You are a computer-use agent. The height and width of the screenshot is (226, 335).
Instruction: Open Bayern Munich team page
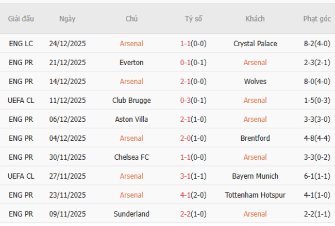coord(255,176)
